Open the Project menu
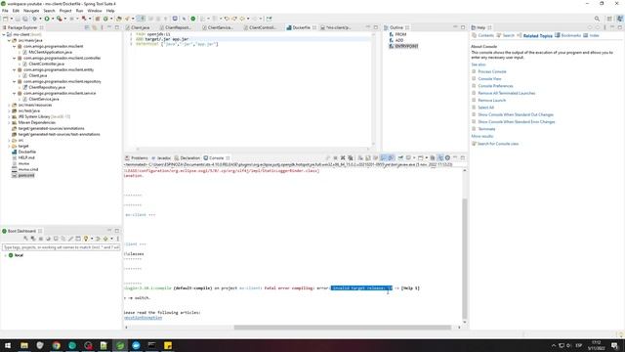Image resolution: width=625 pixels, height=352 pixels. click(65, 11)
